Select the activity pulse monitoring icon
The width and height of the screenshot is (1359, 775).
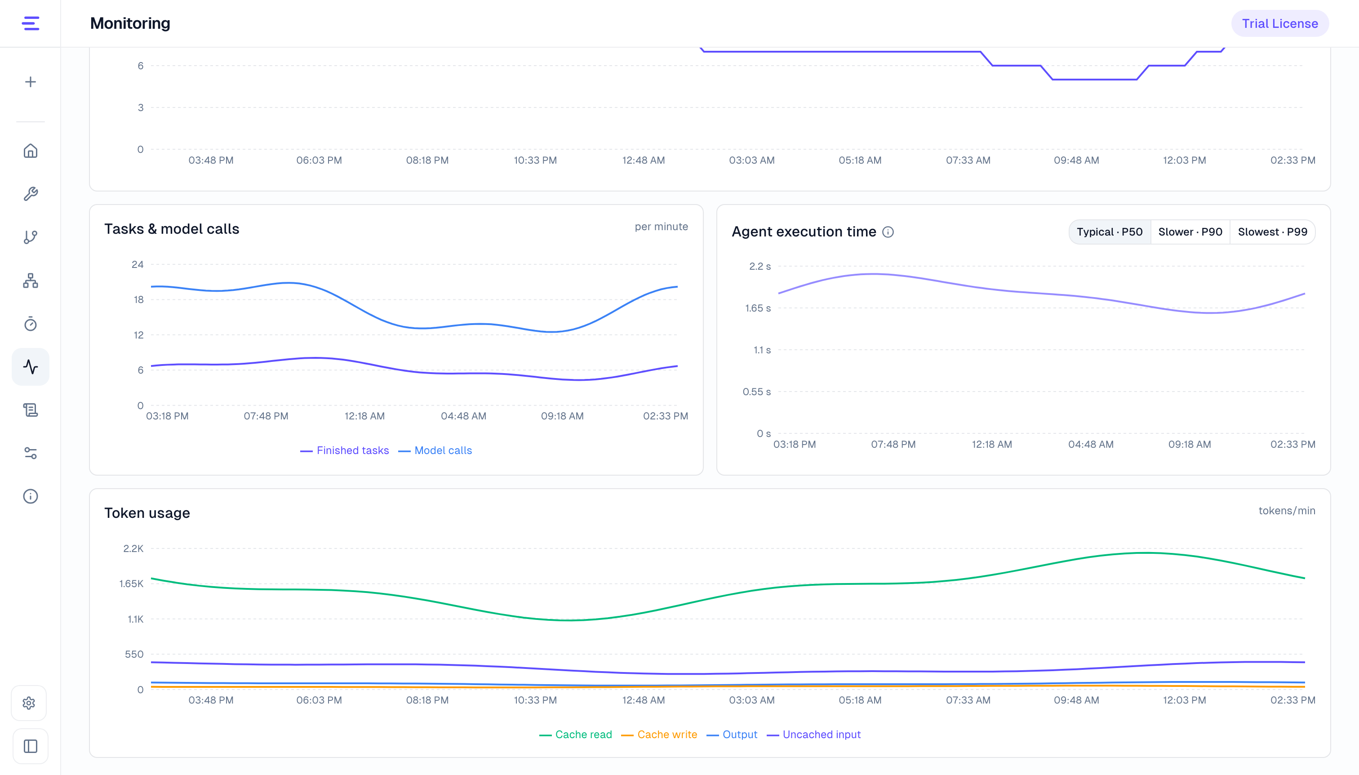[30, 367]
